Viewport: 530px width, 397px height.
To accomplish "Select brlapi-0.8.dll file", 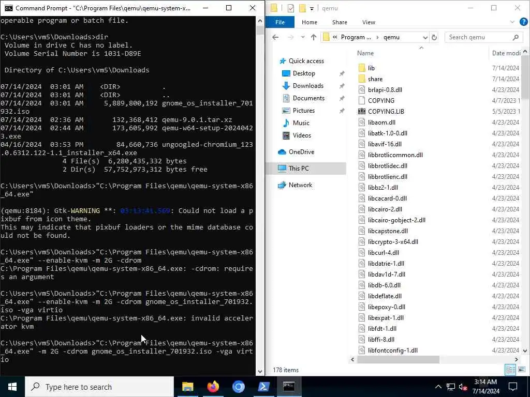I will (x=385, y=90).
